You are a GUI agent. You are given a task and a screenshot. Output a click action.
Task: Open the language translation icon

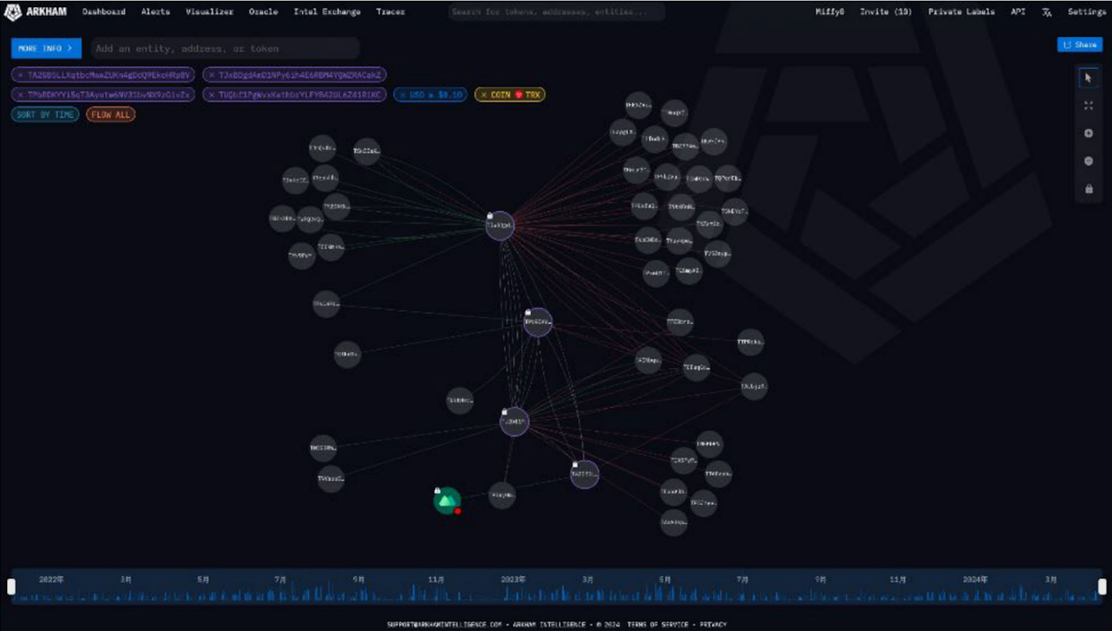1047,12
